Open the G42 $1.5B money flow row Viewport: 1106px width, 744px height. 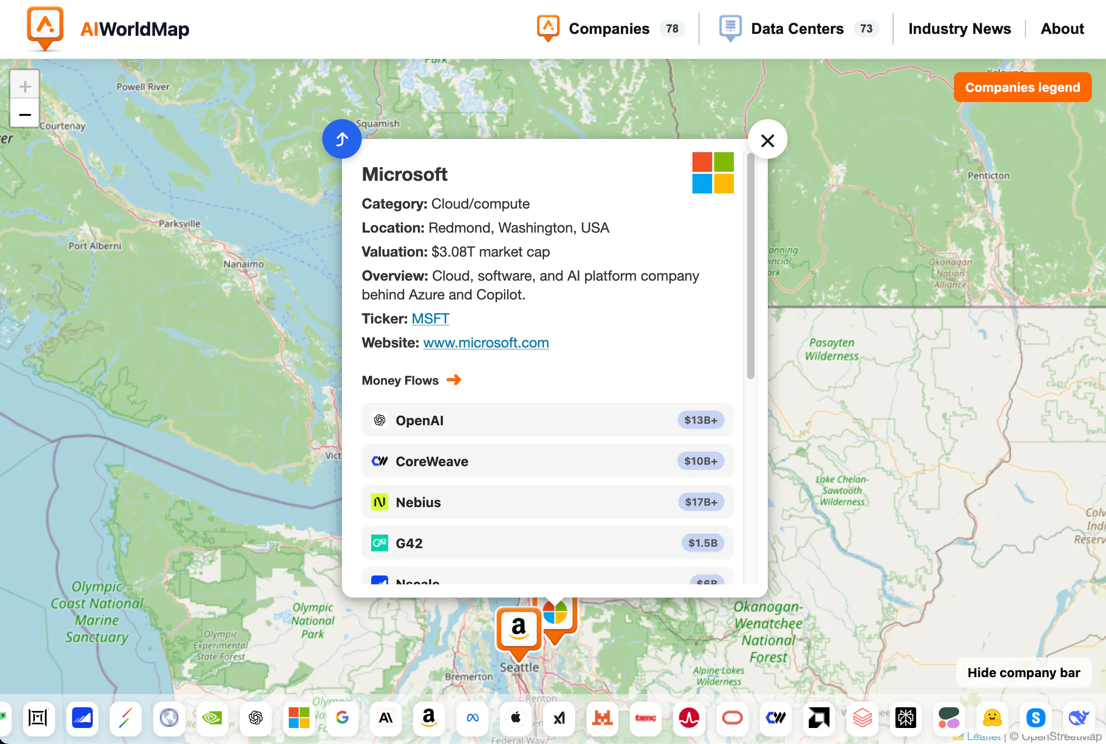[547, 542]
